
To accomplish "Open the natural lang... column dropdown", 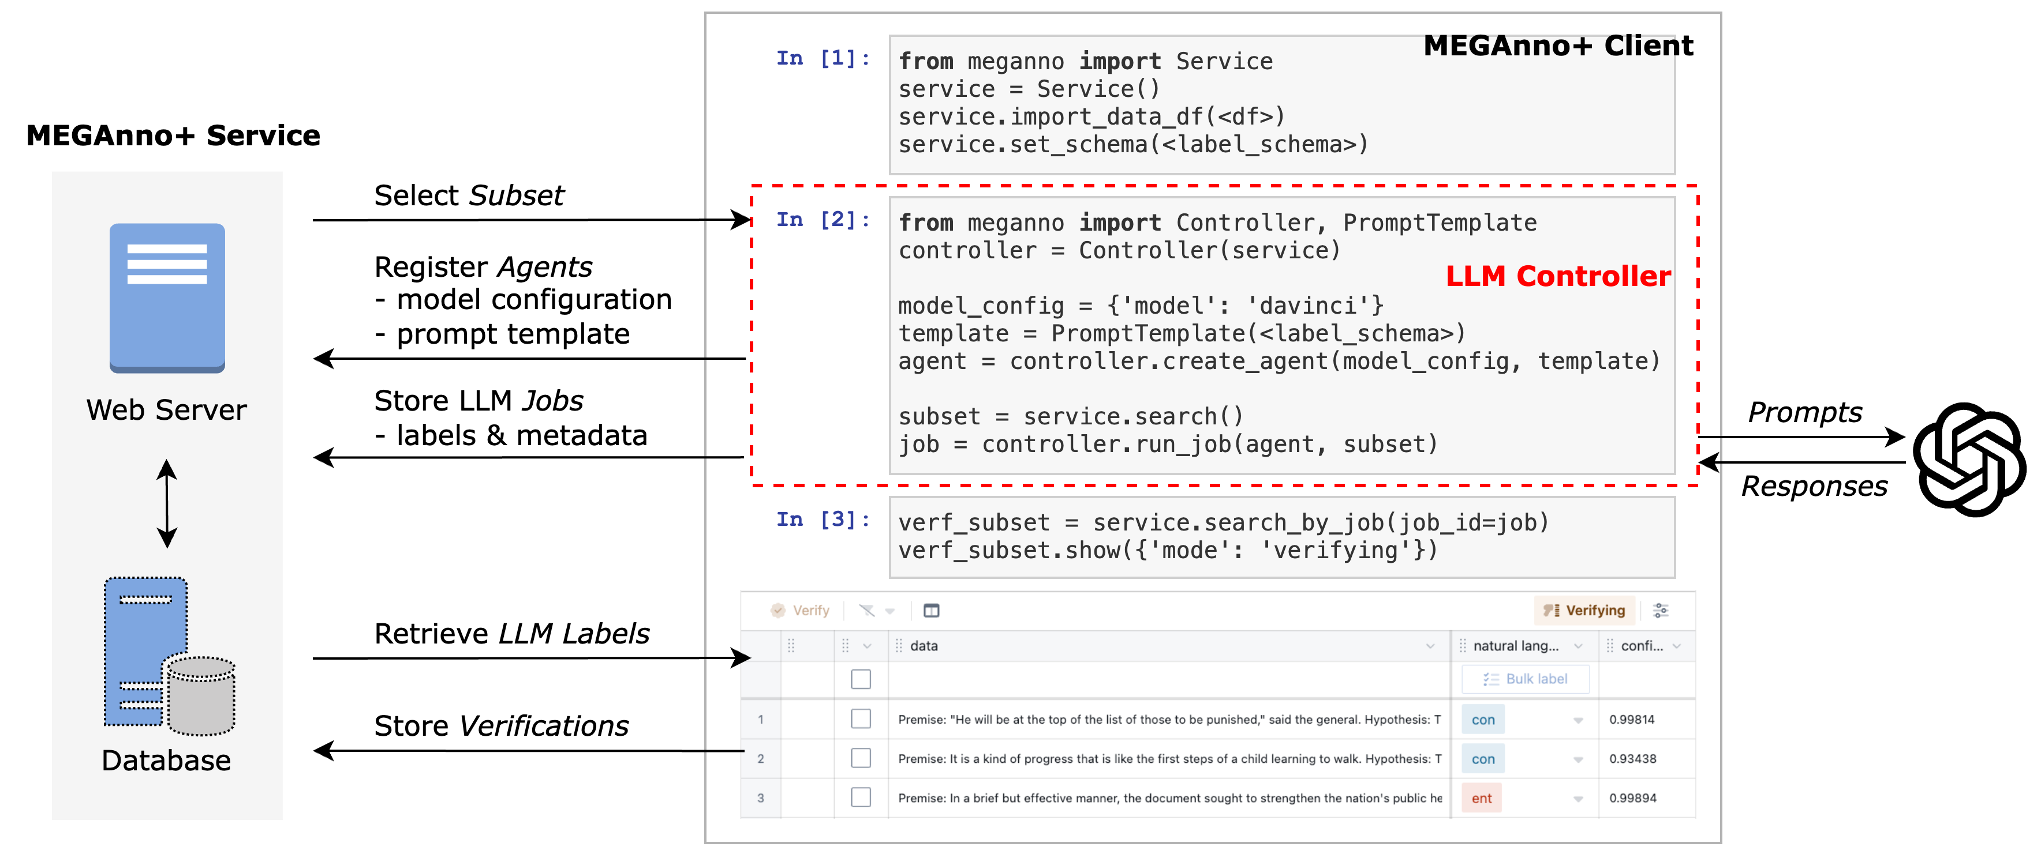I will point(1578,646).
